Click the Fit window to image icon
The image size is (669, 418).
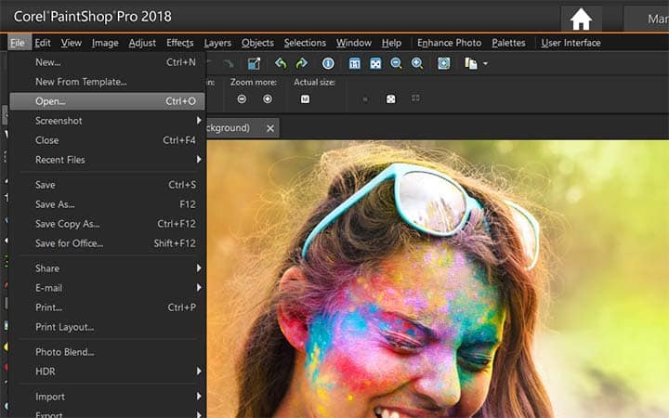[x=444, y=63]
